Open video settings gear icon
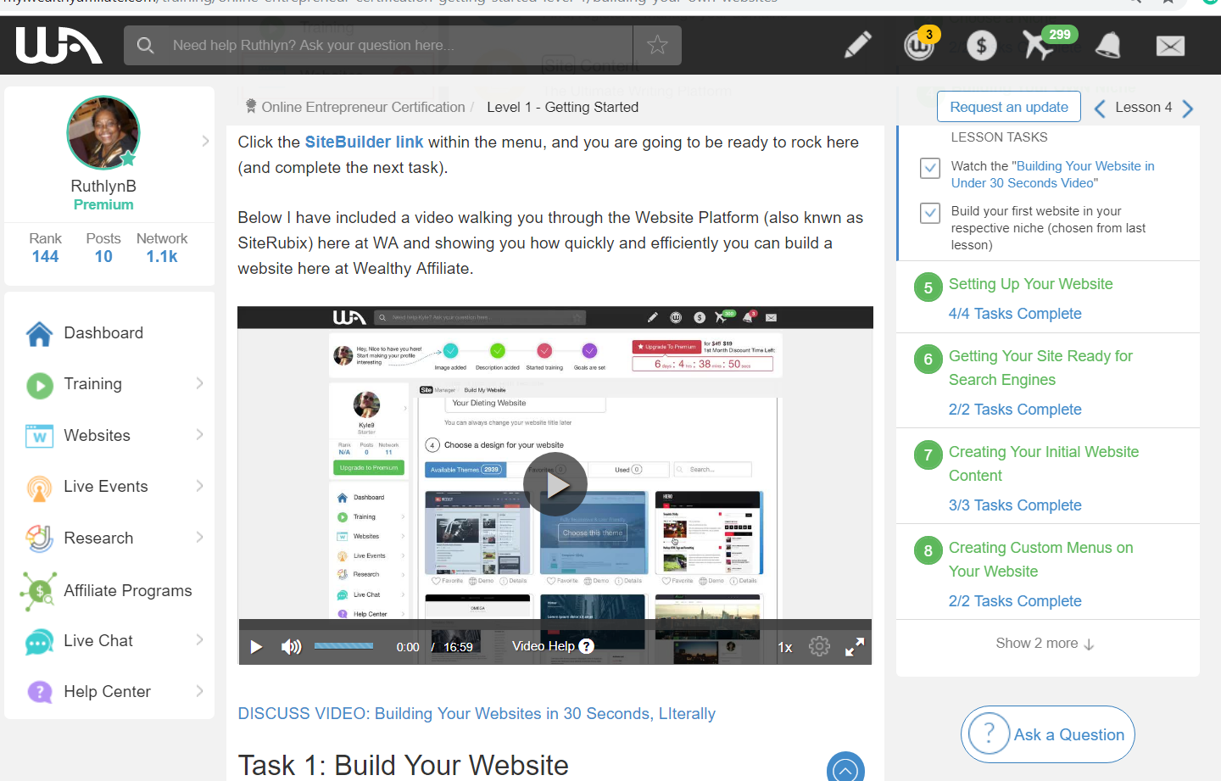Viewport: 1221px width, 781px height. tap(819, 646)
